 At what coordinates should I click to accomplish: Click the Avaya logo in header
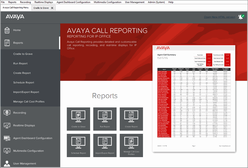pos(15,17)
